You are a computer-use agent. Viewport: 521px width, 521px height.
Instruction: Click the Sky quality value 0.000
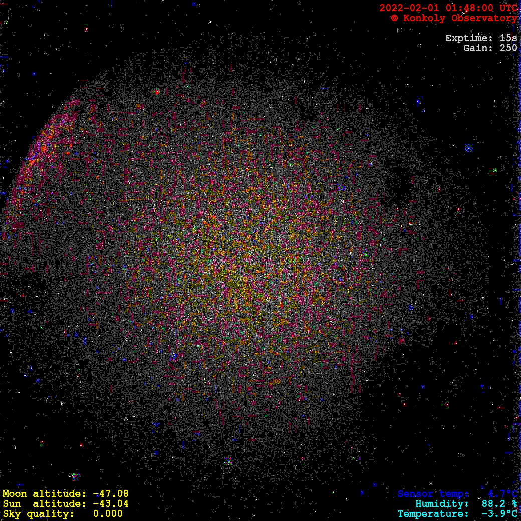point(108,514)
